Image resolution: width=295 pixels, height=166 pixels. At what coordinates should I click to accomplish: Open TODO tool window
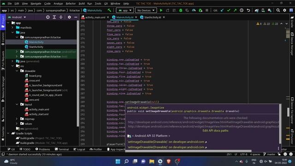point(25,149)
